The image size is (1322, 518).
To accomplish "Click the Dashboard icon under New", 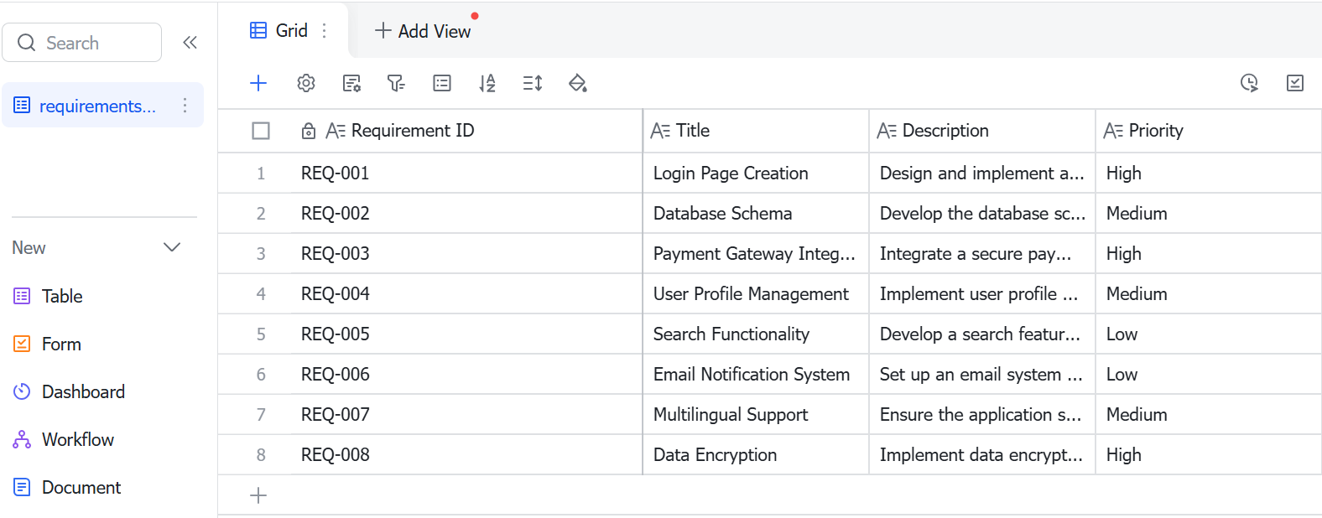I will (22, 391).
